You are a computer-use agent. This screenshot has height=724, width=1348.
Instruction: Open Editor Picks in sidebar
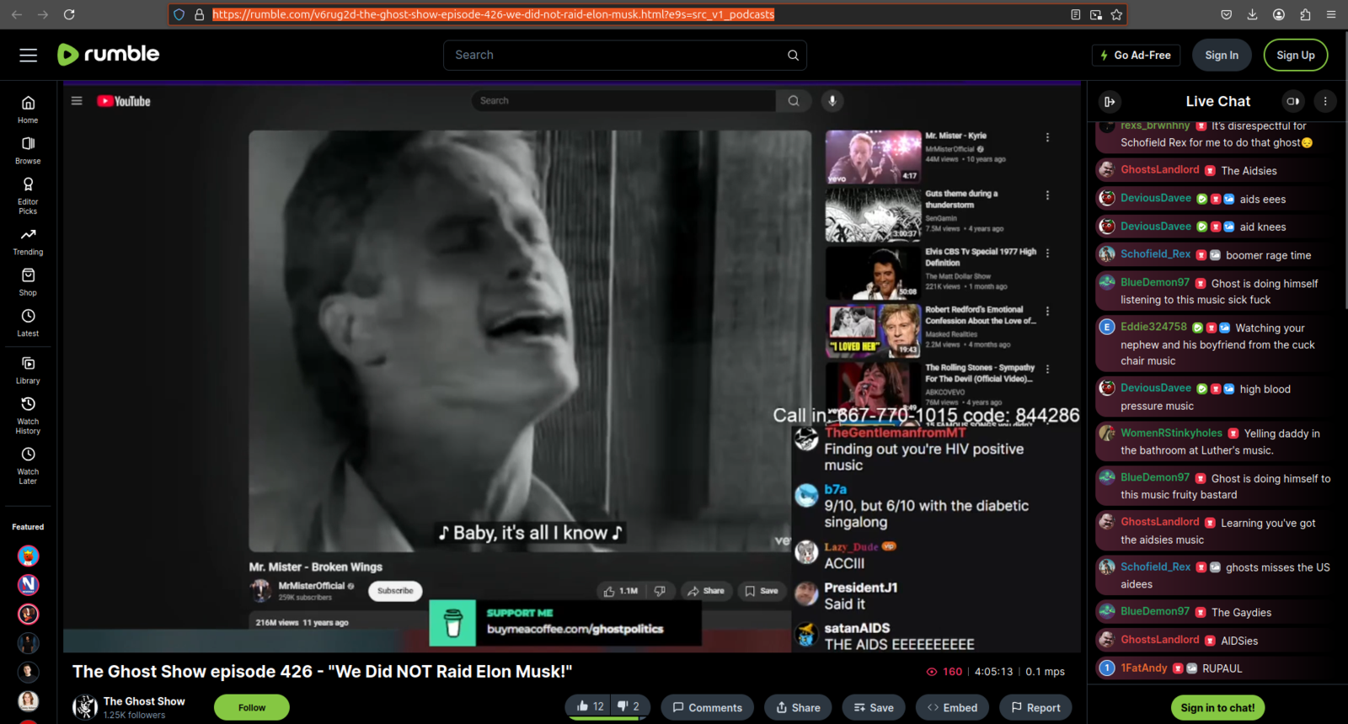[28, 195]
